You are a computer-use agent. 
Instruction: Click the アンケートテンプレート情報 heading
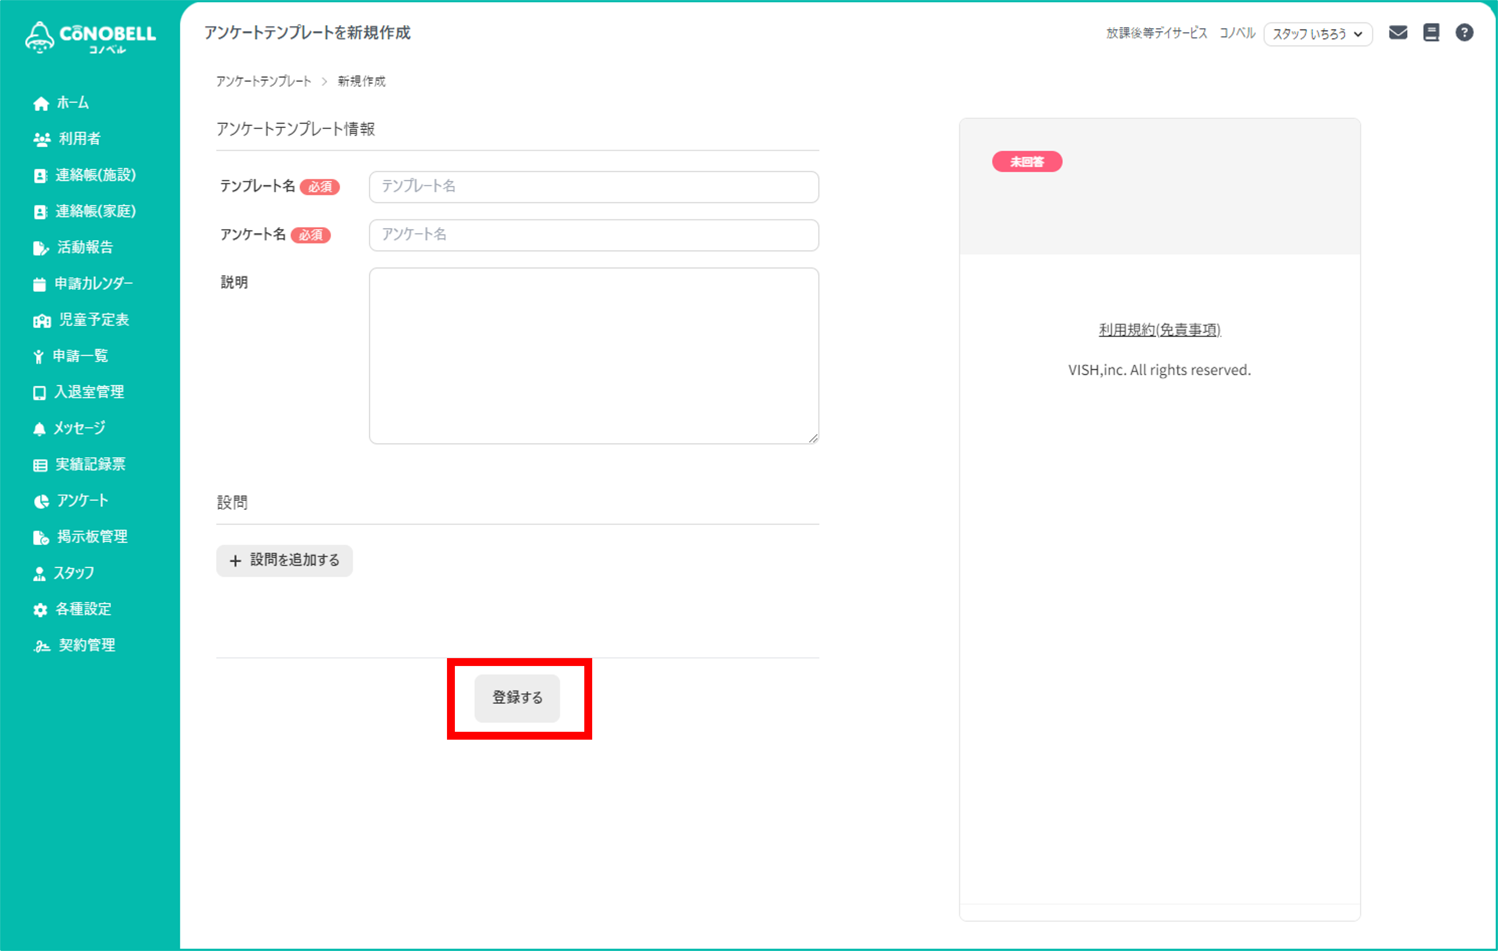[296, 129]
